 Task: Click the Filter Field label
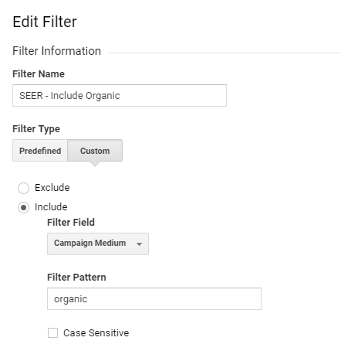71,222
